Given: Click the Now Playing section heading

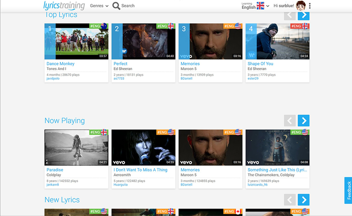Looking at the screenshot, I should pyautogui.click(x=65, y=121).
